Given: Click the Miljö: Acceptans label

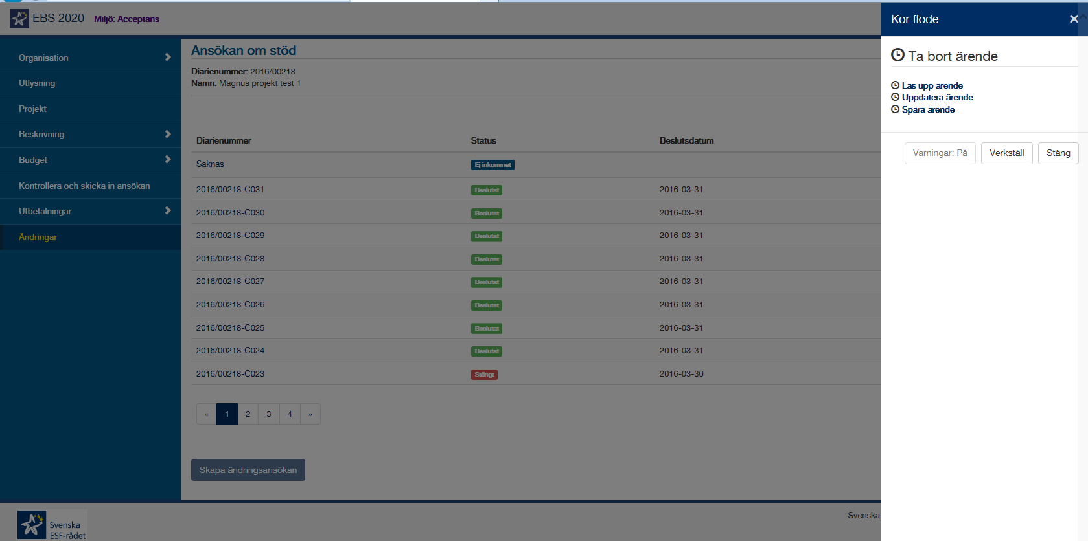Looking at the screenshot, I should 126,19.
